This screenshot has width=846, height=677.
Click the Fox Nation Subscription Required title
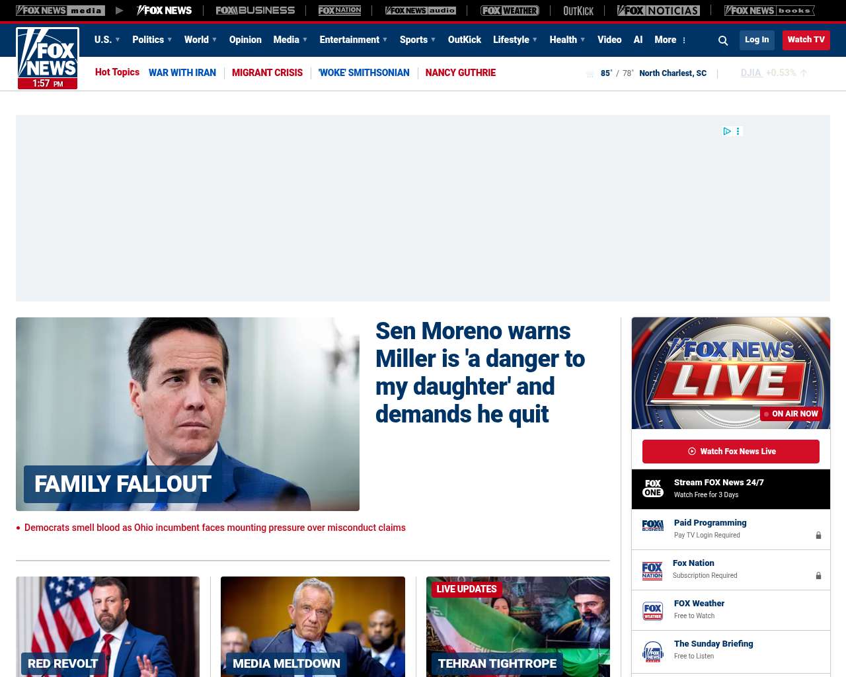pos(693,563)
